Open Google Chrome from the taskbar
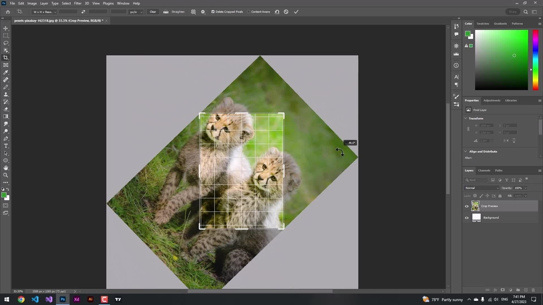The image size is (543, 305). (x=21, y=299)
